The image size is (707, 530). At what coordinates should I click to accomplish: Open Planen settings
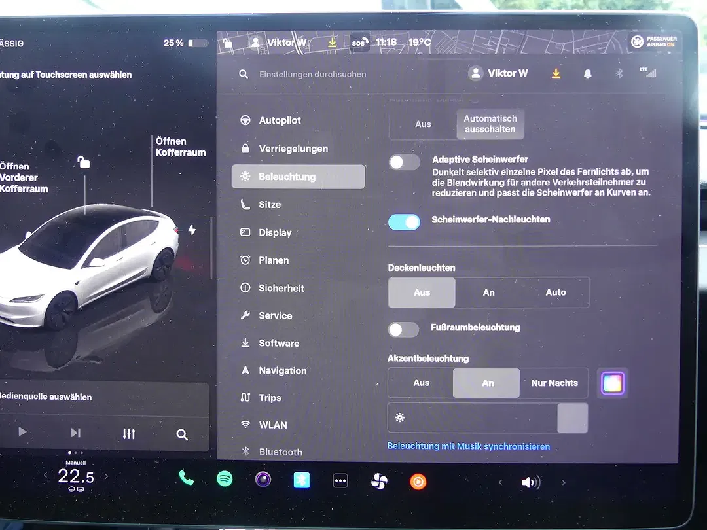[298, 260]
